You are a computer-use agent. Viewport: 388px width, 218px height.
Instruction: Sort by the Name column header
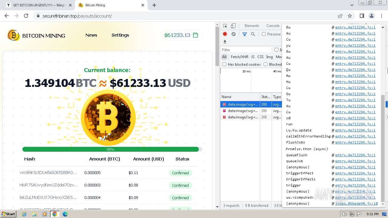pos(240,97)
